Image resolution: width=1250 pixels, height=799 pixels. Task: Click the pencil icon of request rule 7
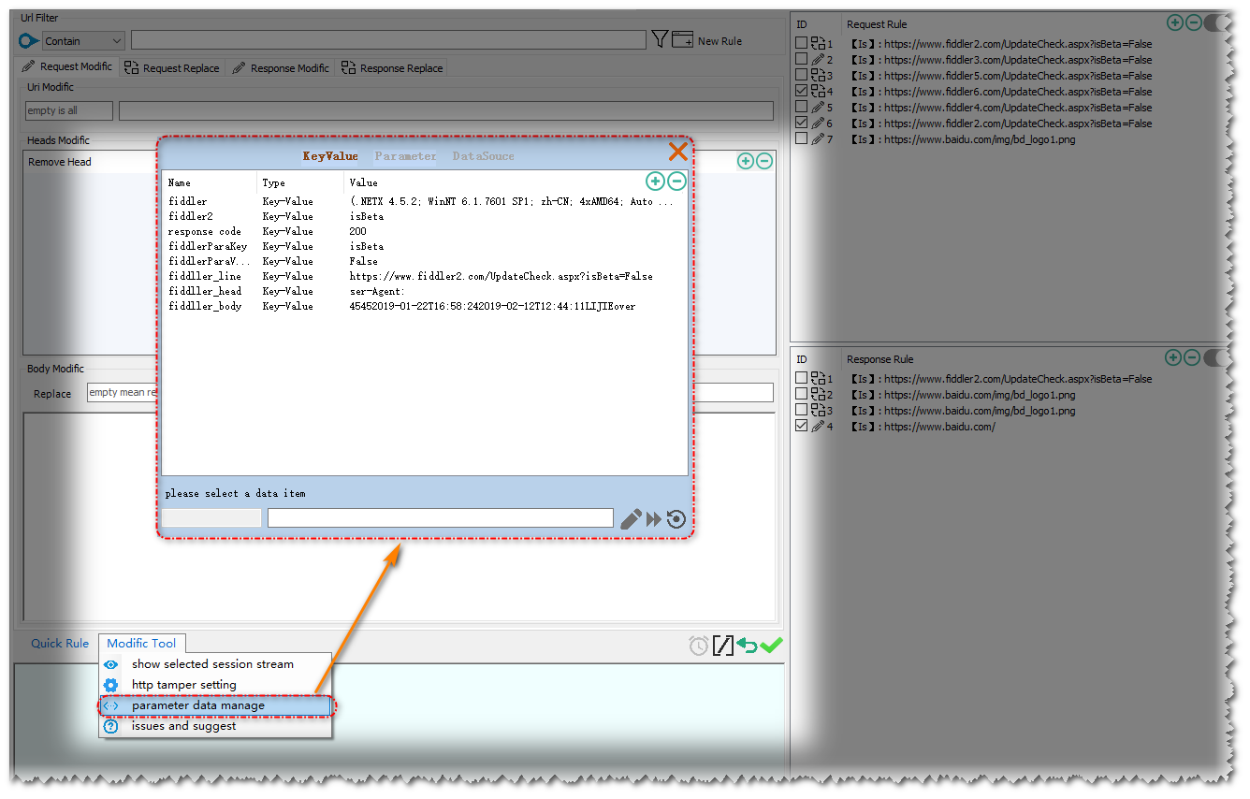pos(818,138)
